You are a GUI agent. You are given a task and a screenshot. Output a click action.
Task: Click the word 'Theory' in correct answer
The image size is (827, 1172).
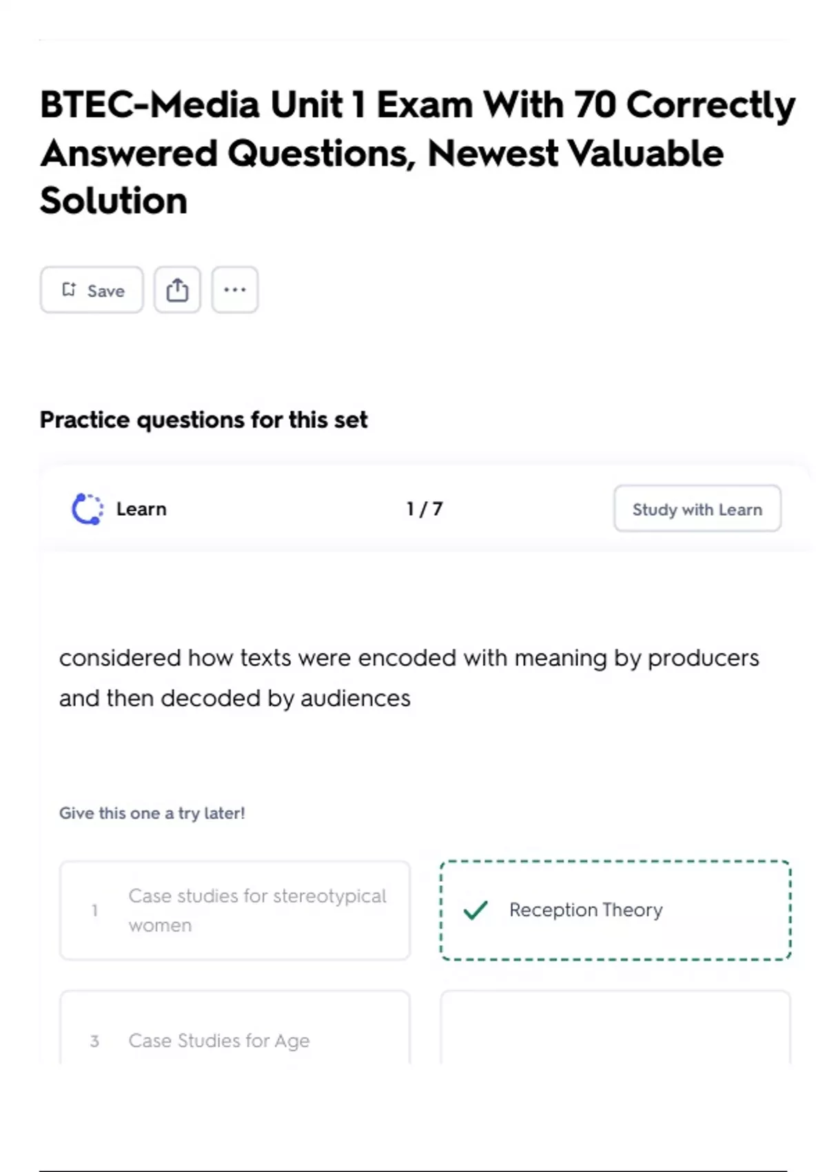click(632, 910)
